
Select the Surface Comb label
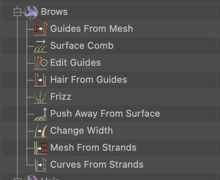click(82, 45)
